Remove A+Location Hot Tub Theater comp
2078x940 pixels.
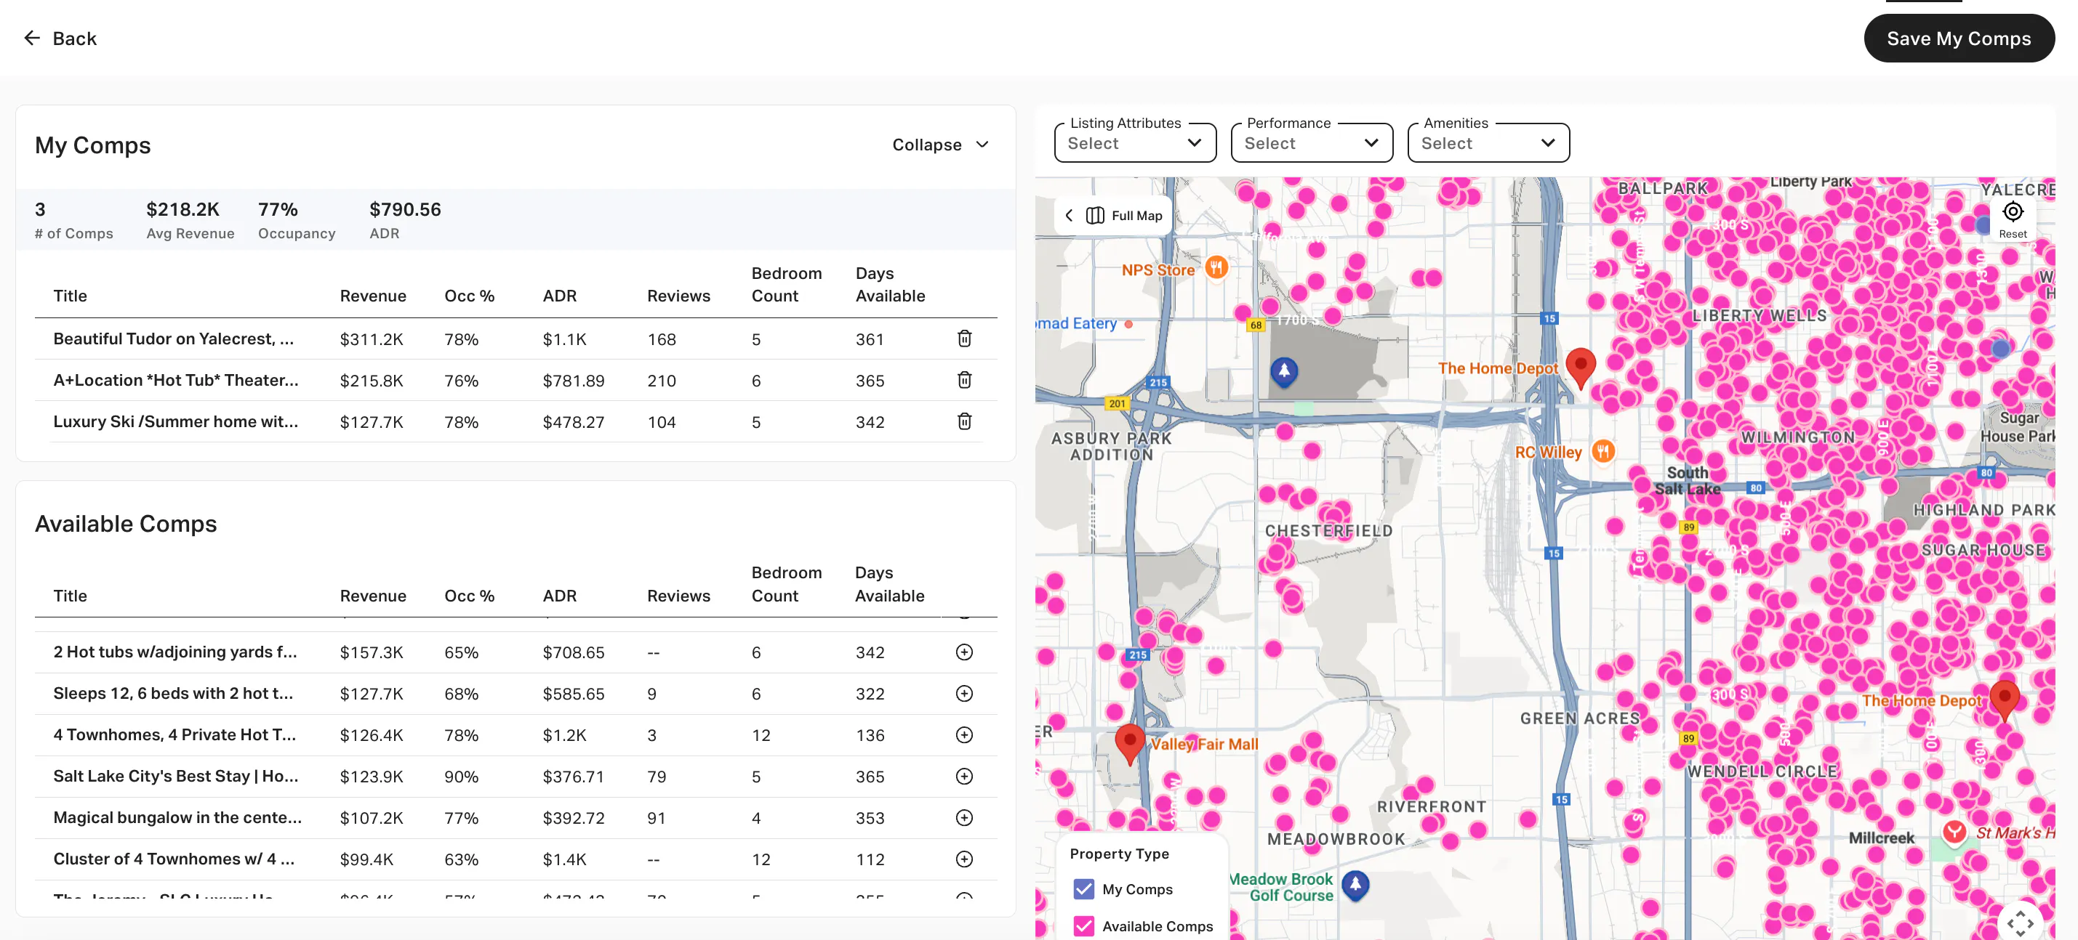pos(964,380)
